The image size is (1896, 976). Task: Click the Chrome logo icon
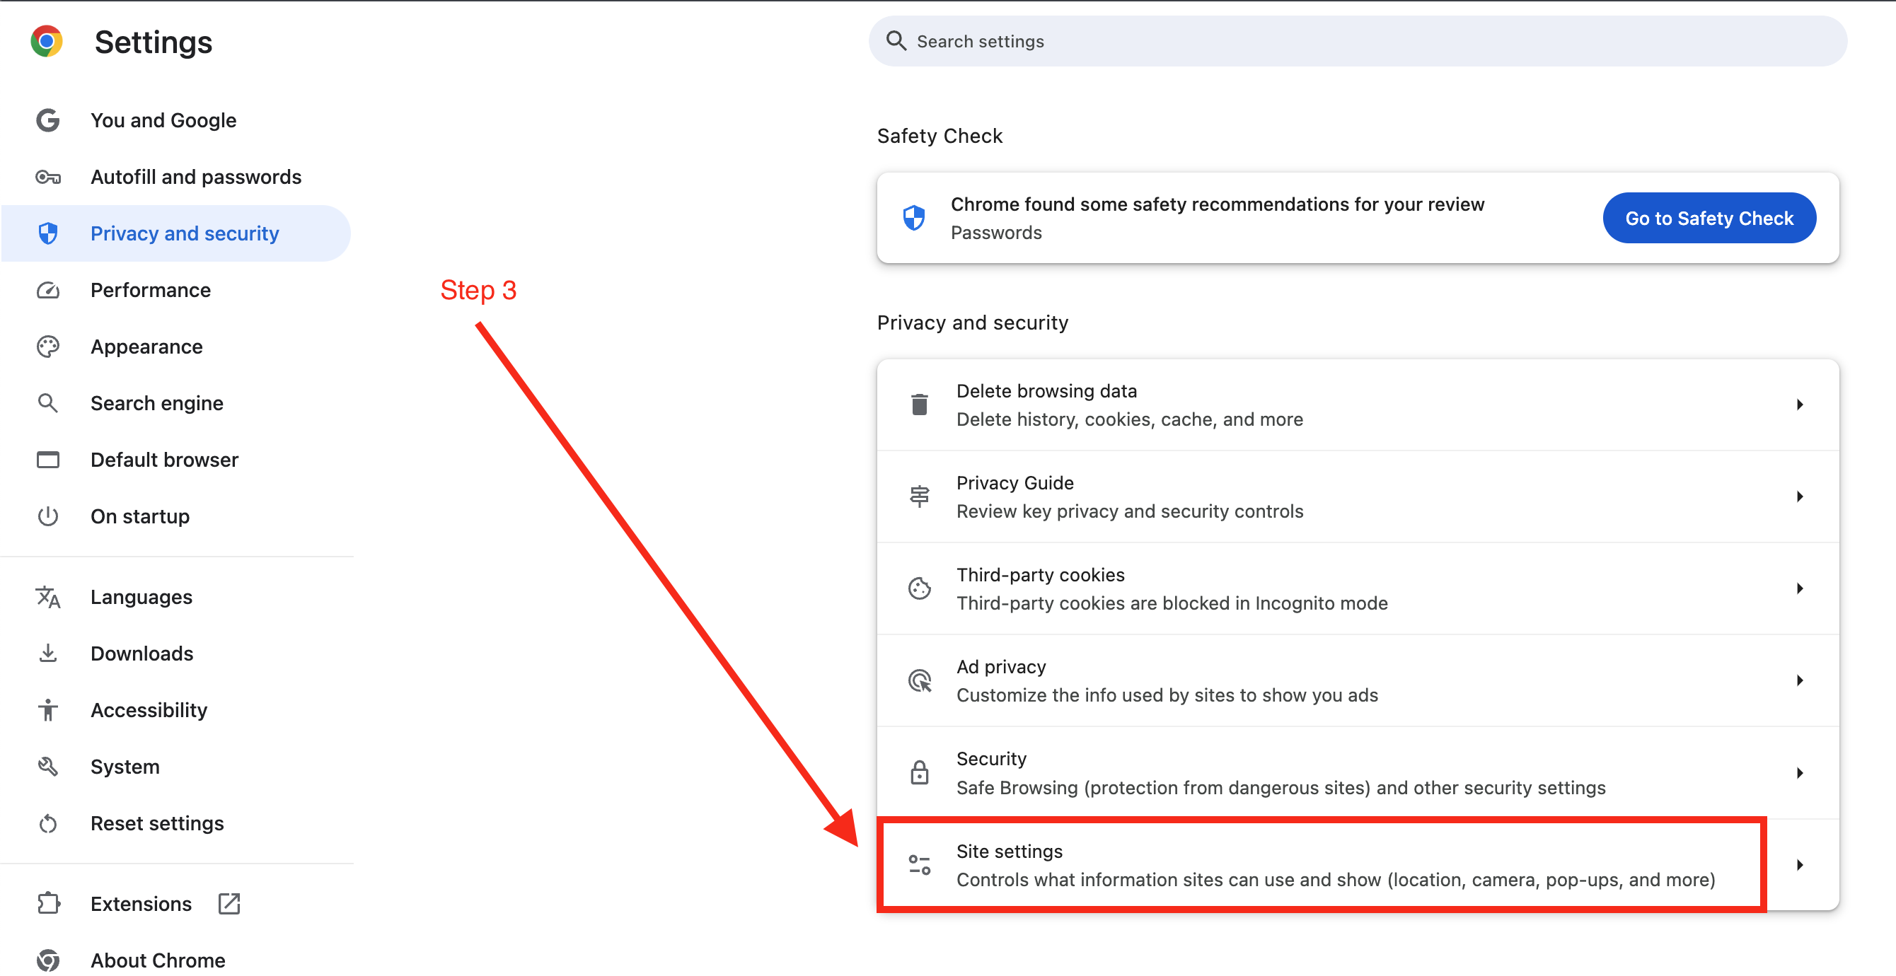(47, 41)
